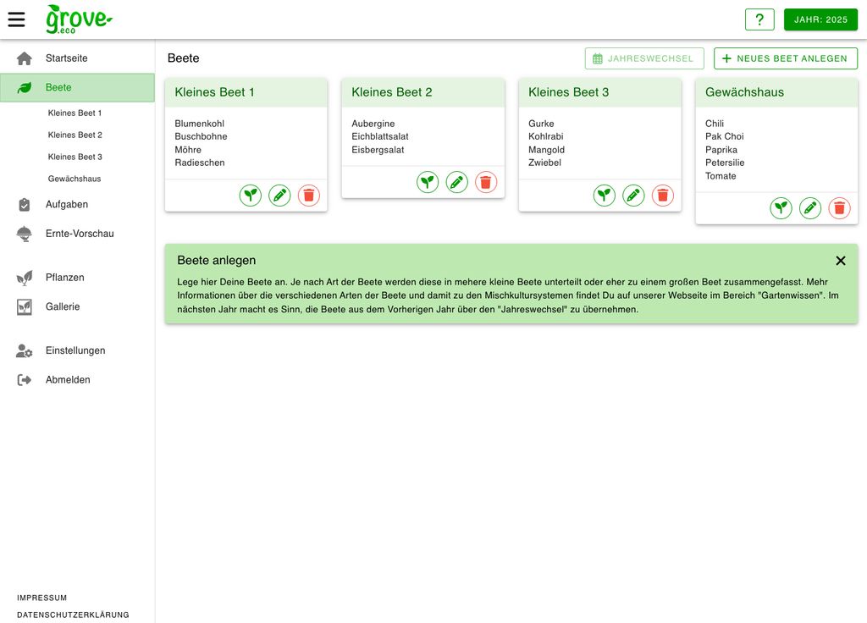Edit Kleines Beet 2 with the pencil icon
The width and height of the screenshot is (867, 623).
456,181
